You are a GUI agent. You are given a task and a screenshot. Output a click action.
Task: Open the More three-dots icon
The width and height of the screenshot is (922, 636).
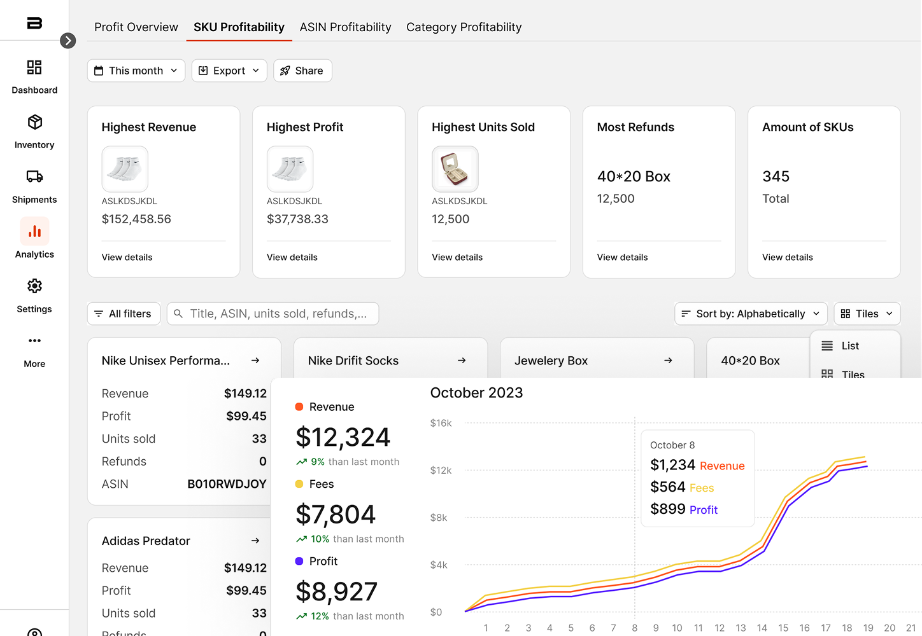click(34, 340)
